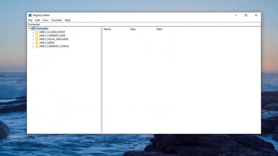
Task: Click the HKEY_USERS folder icon
Action: click(36, 42)
